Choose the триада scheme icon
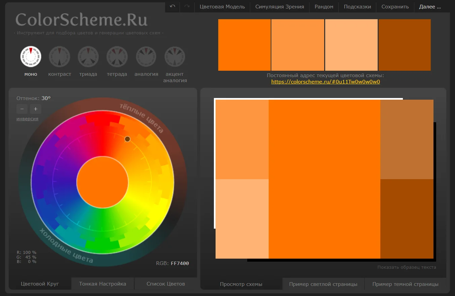This screenshot has width=455, height=296. tap(88, 57)
